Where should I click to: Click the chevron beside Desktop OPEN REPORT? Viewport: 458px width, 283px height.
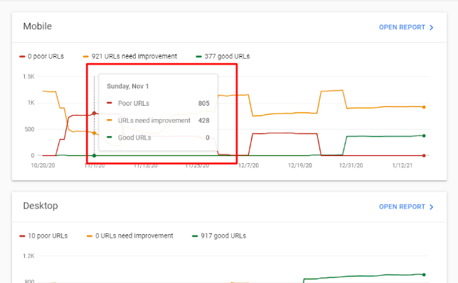pyautogui.click(x=432, y=207)
